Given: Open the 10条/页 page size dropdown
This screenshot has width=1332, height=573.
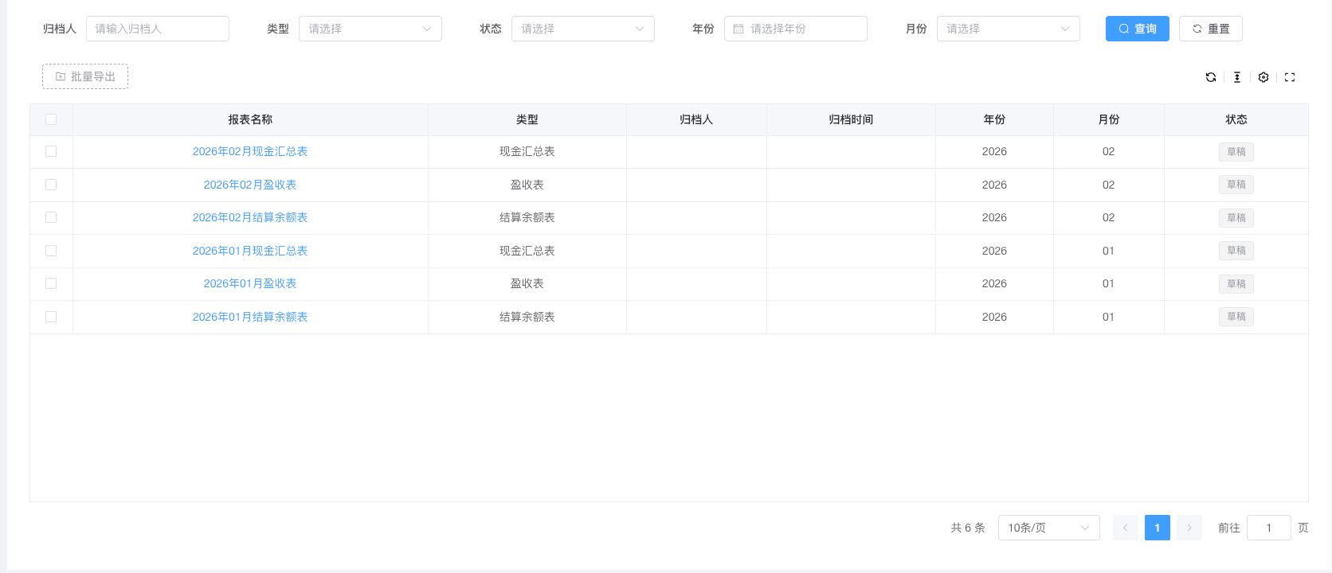Looking at the screenshot, I should click(1049, 528).
